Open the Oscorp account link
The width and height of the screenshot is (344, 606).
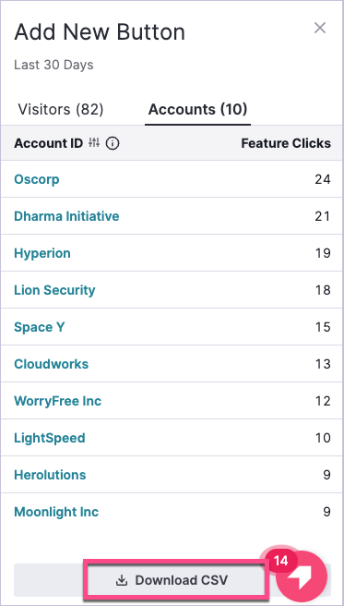click(37, 179)
